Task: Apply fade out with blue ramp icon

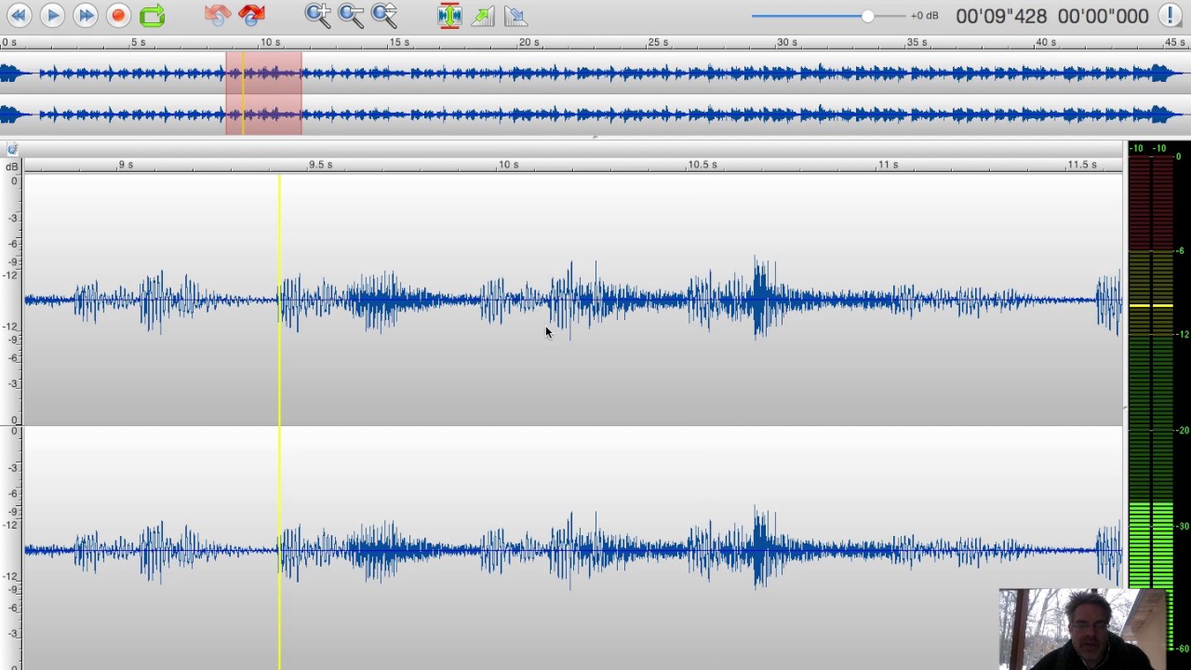Action: tap(515, 15)
